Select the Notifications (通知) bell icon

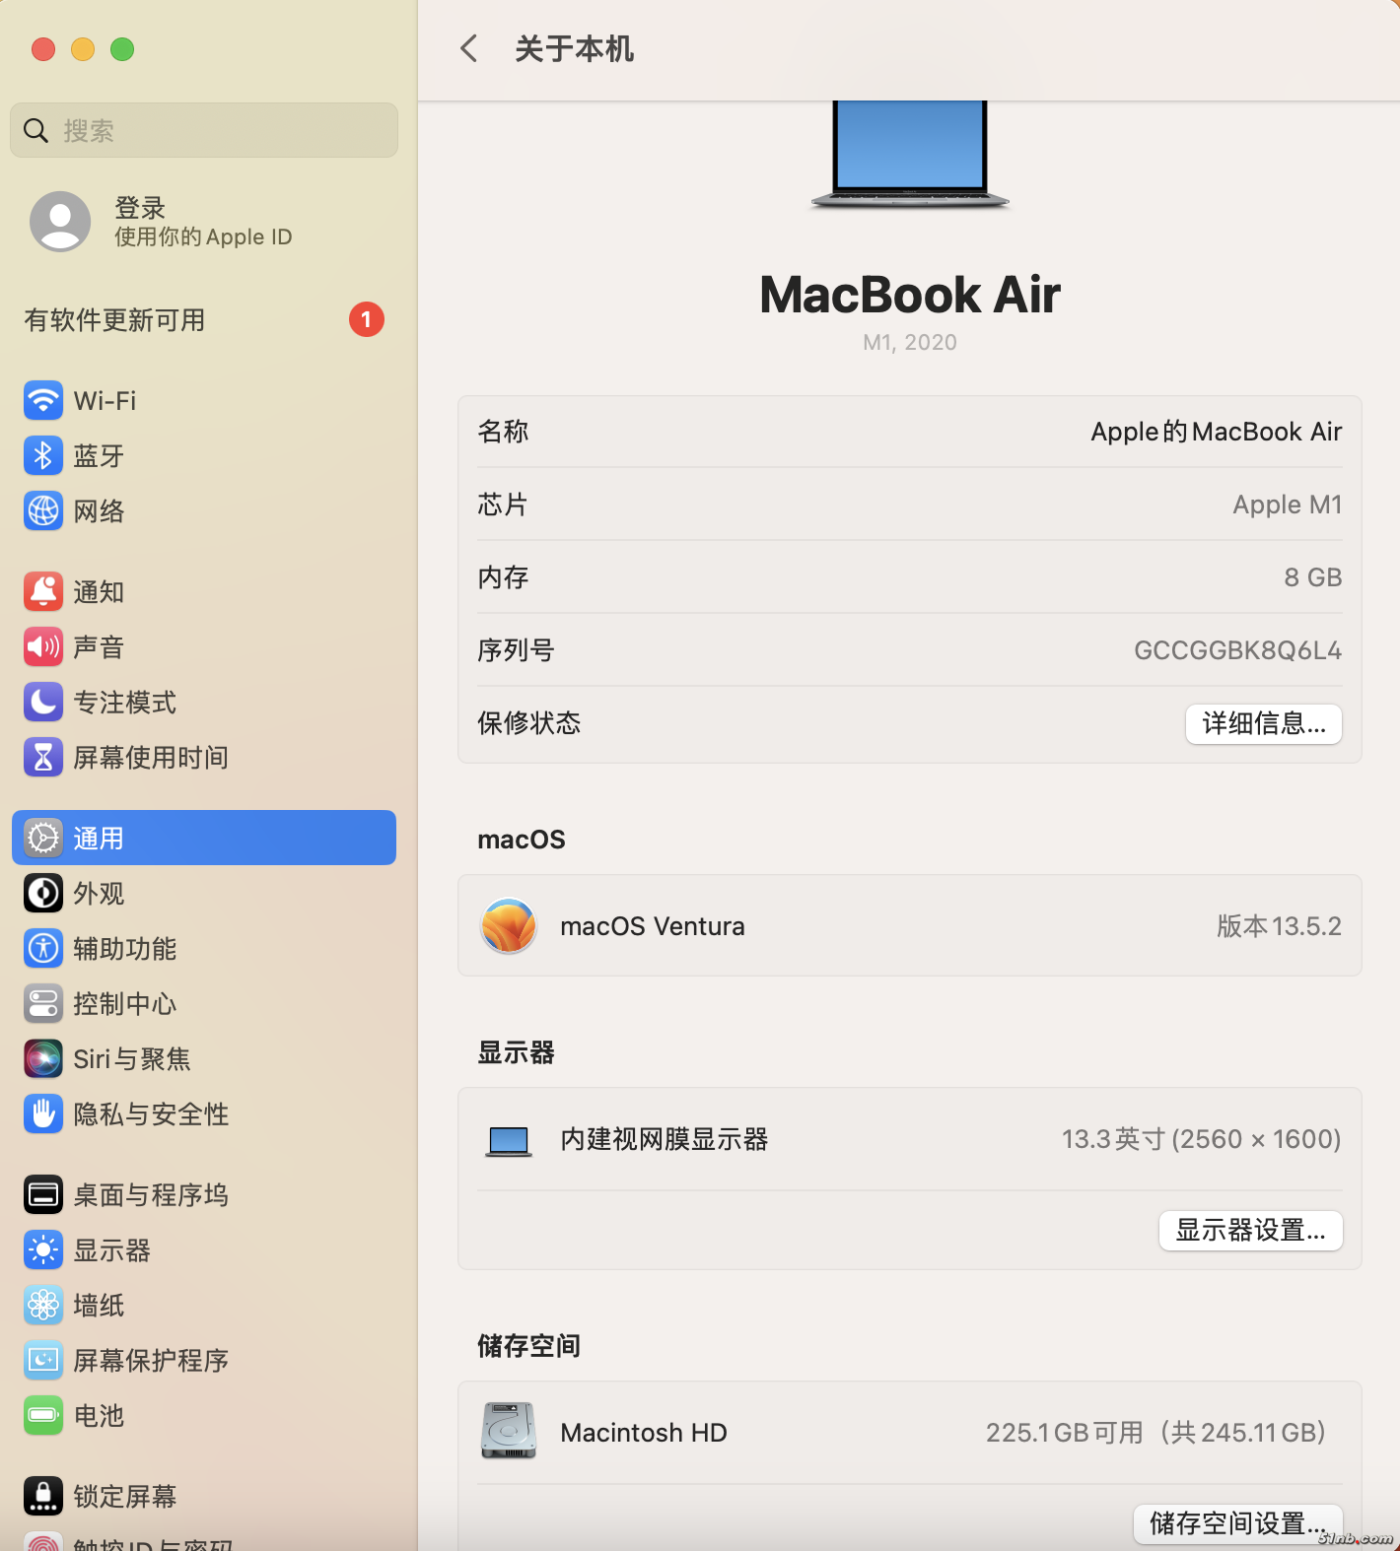(x=43, y=591)
